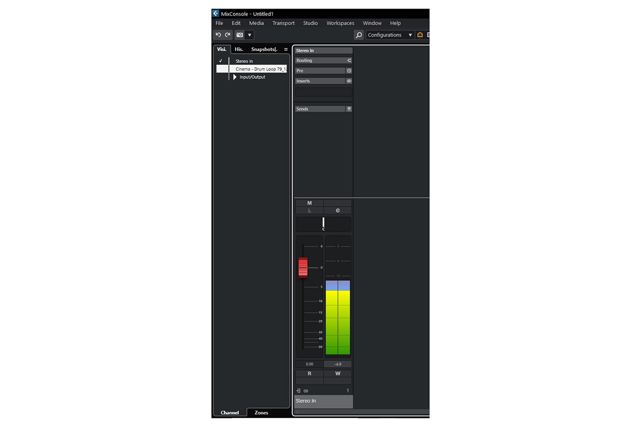Open the snapshot dropdown arrow
641x427 pixels.
249,35
